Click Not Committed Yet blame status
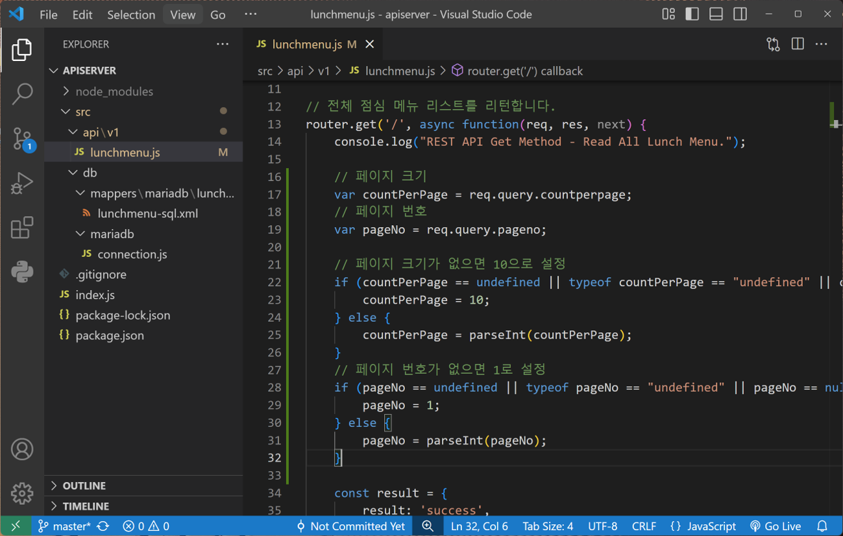This screenshot has width=843, height=536. coord(350,526)
